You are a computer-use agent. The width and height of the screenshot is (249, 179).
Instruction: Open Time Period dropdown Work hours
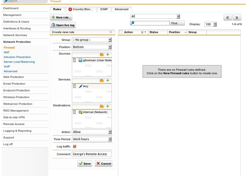pyautogui.click(x=92, y=139)
